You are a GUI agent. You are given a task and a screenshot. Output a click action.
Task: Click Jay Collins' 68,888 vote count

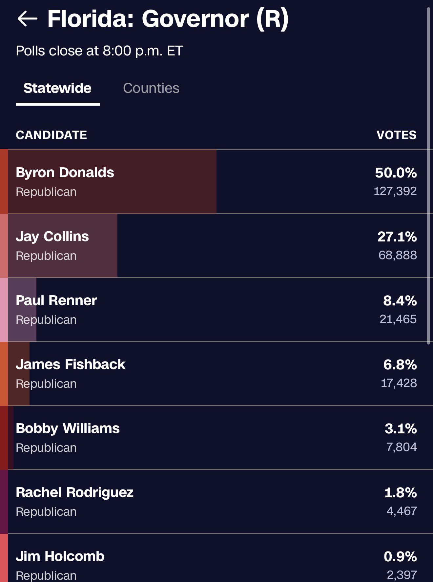coord(398,255)
